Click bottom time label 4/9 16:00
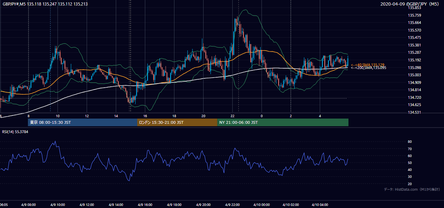444x208 pixels. tap(145, 205)
